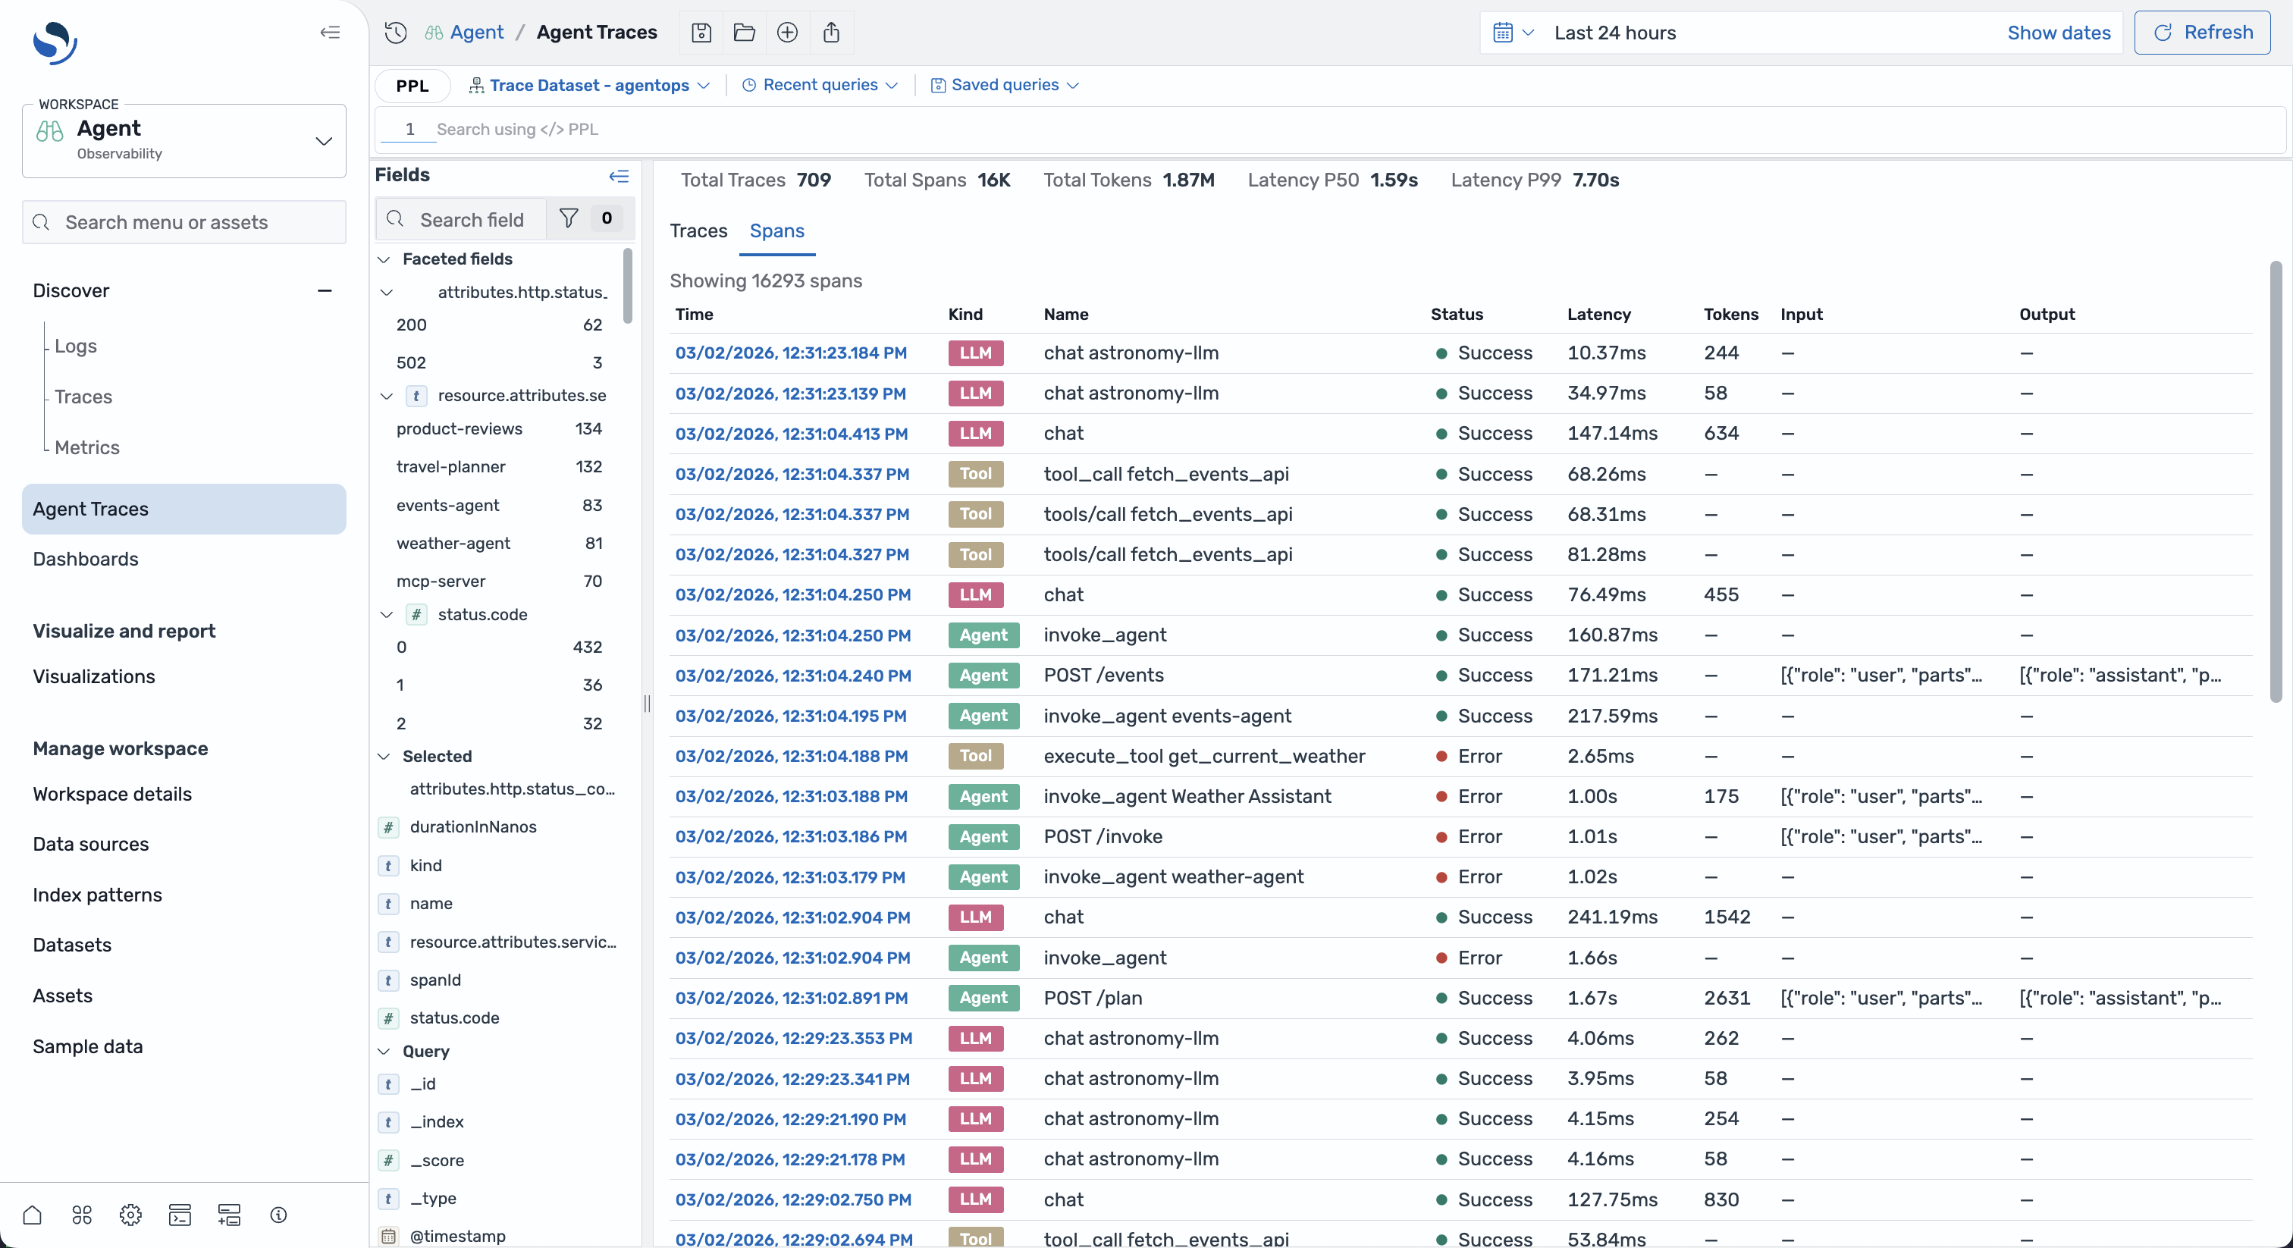Collapse the Fields panel using its toggle icon
The image size is (2293, 1248).
[x=620, y=175]
